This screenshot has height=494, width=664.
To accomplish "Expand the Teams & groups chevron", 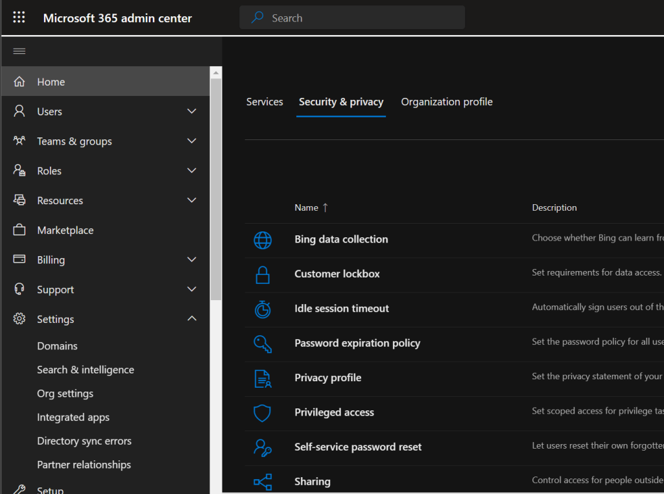I will click(191, 141).
